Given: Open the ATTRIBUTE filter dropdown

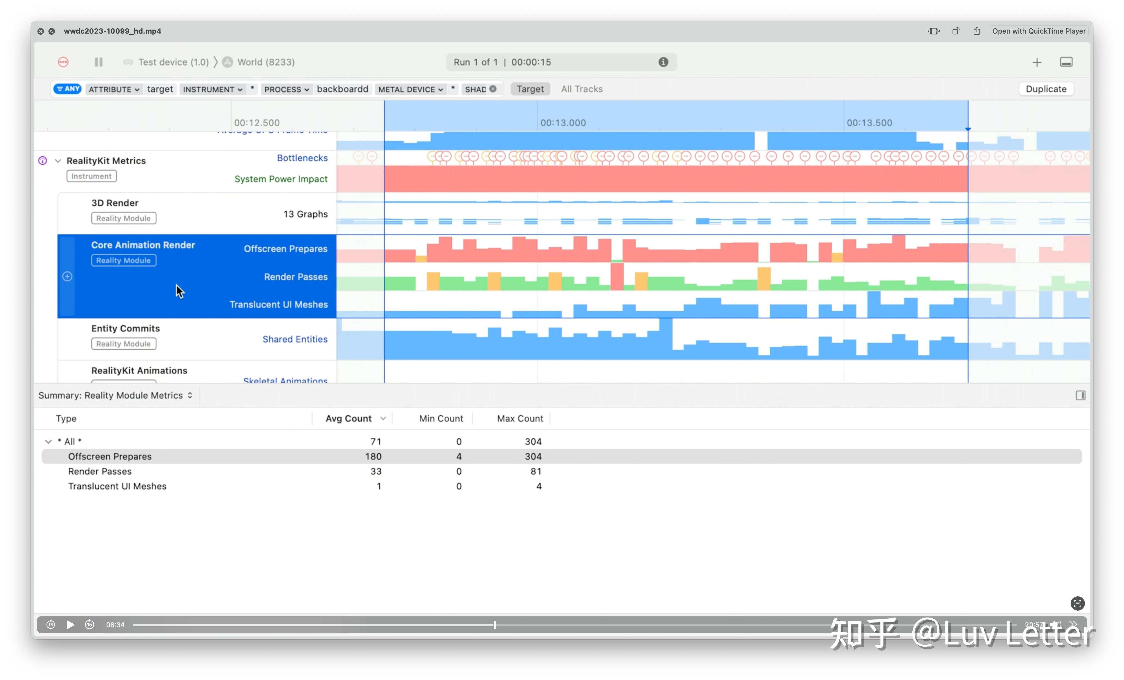Looking at the screenshot, I should [114, 89].
